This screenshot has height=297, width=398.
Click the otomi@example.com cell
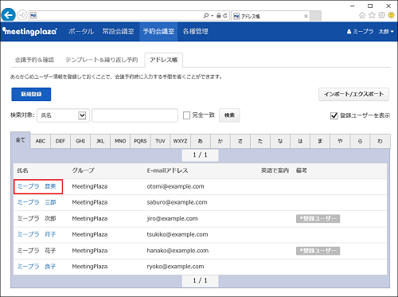(x=175, y=186)
